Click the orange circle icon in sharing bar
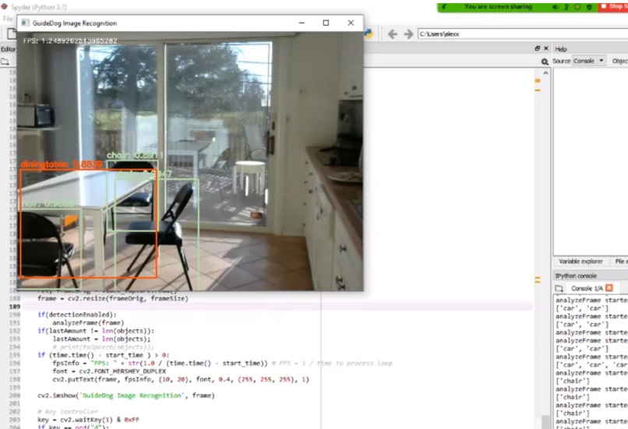The image size is (628, 429). tap(577, 7)
